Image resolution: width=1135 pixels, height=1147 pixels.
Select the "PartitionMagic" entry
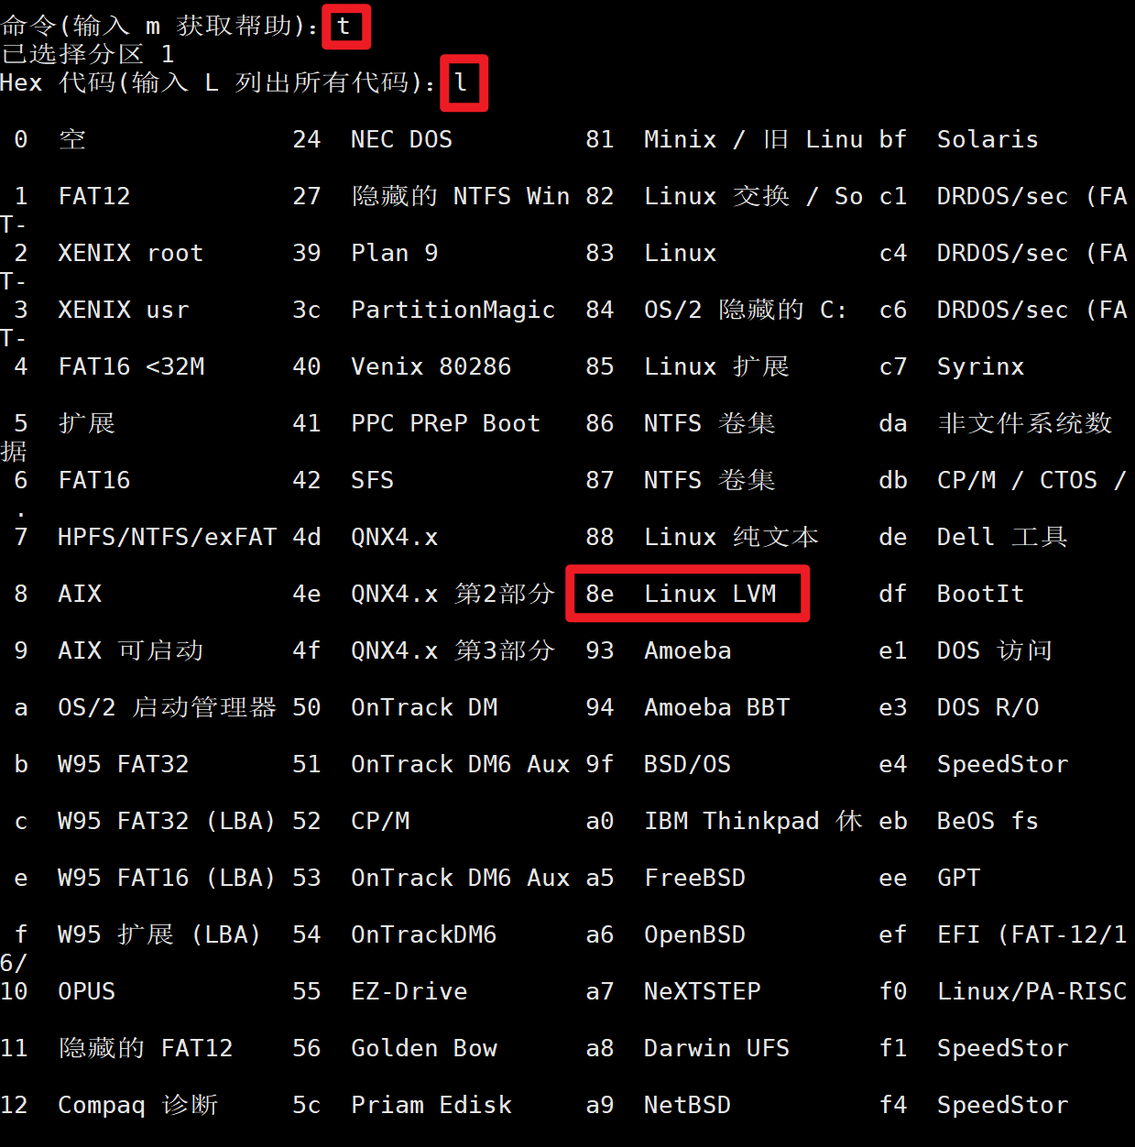pyautogui.click(x=453, y=310)
